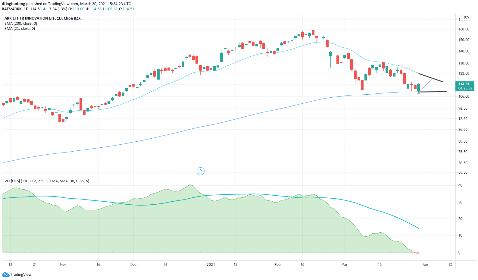Select the descending upper trendline drawing
Screen dimensions: 478x280
(431, 78)
